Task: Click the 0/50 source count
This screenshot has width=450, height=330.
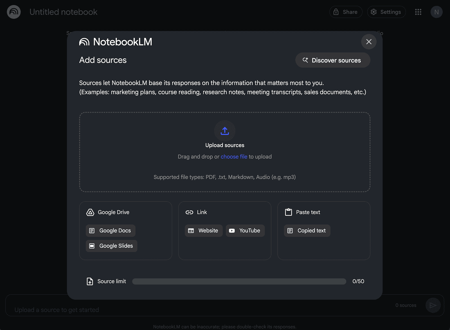Action: (x=358, y=281)
